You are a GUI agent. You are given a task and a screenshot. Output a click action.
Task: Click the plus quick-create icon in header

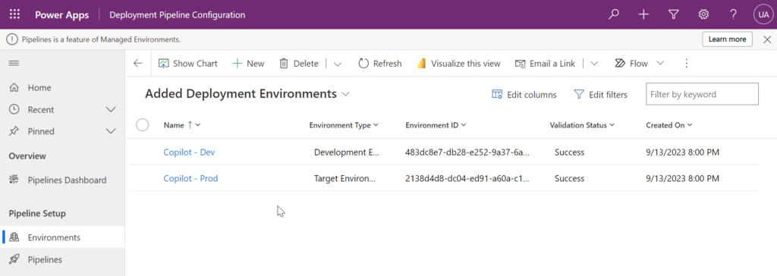643,14
